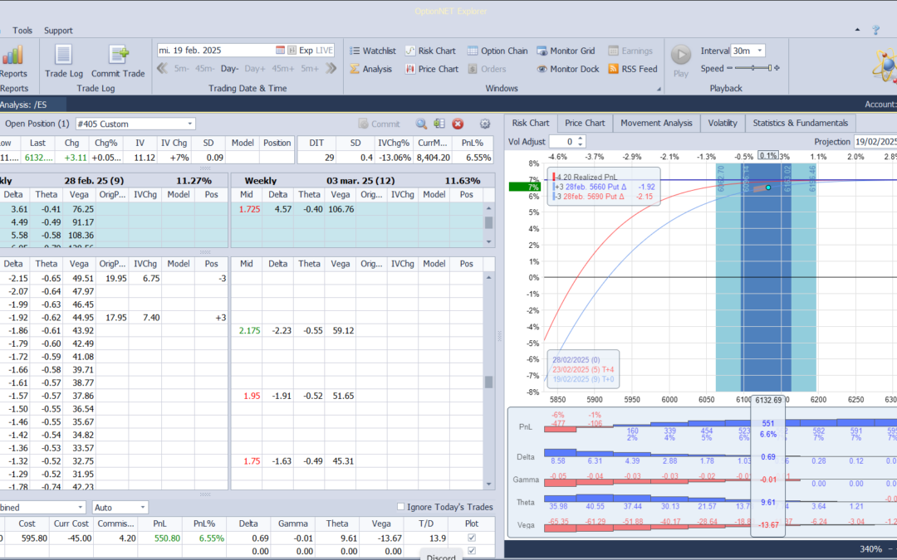
Task: Open the Tools menu
Action: click(x=22, y=31)
